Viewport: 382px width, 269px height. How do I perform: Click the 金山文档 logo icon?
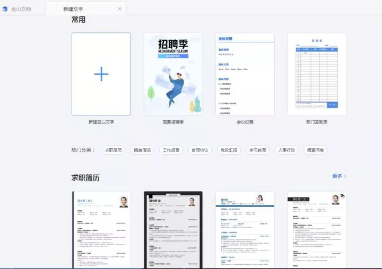coord(5,9)
